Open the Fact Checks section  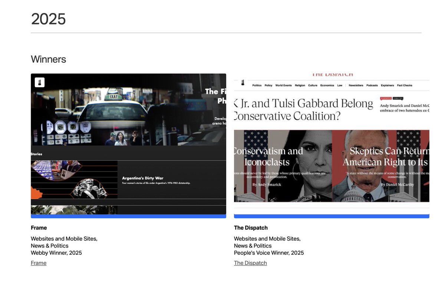click(x=405, y=85)
